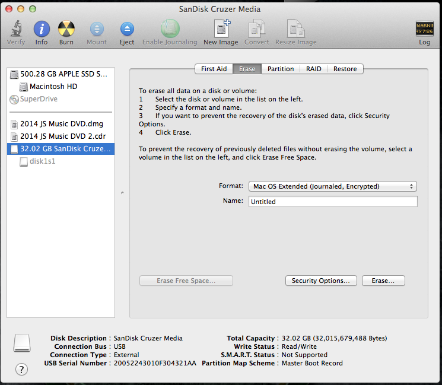Image resolution: width=442 pixels, height=385 pixels.
Task: Switch to the First Aid tab
Action: coord(214,69)
